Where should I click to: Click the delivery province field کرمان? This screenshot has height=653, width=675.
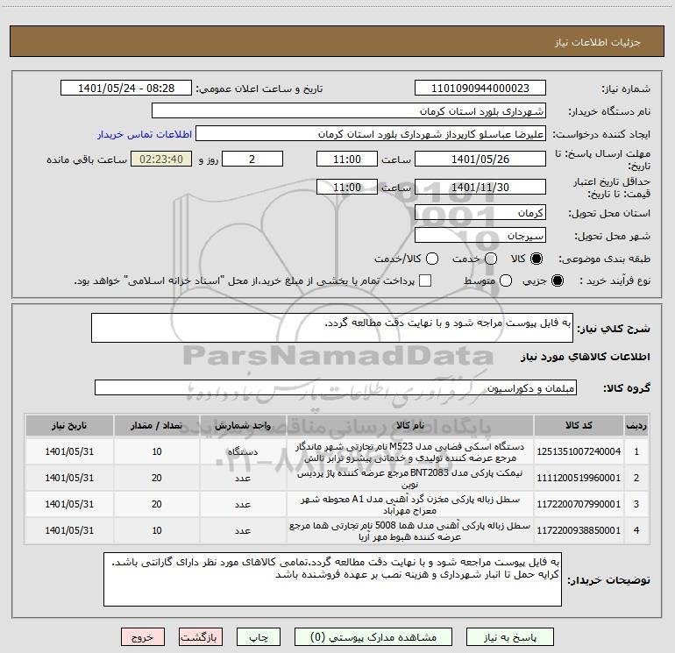[480, 212]
